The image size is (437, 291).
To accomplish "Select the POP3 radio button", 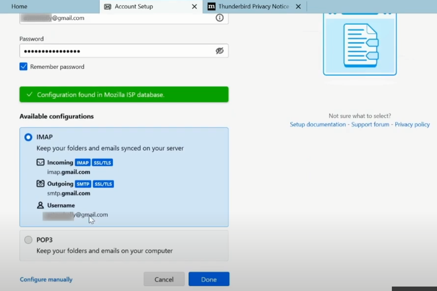I will point(28,240).
